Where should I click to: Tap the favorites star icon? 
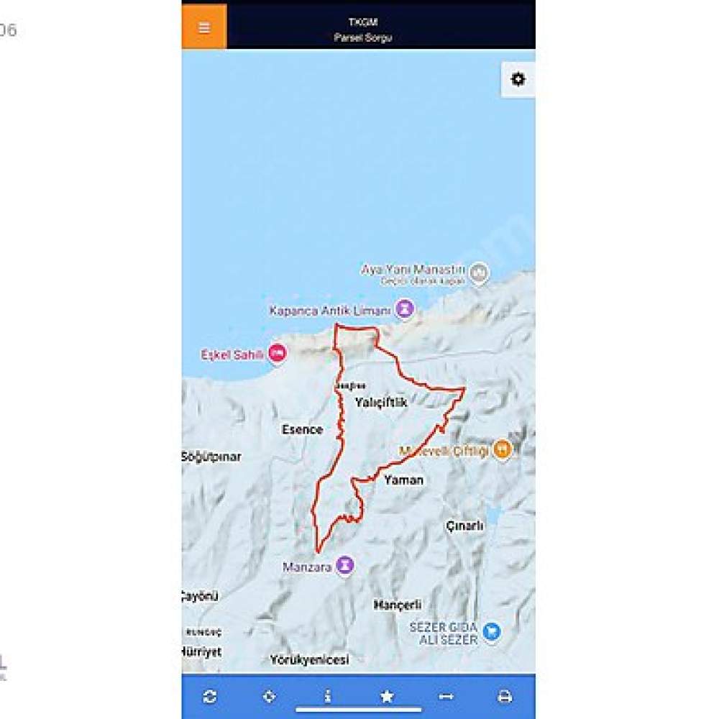pyautogui.click(x=387, y=697)
